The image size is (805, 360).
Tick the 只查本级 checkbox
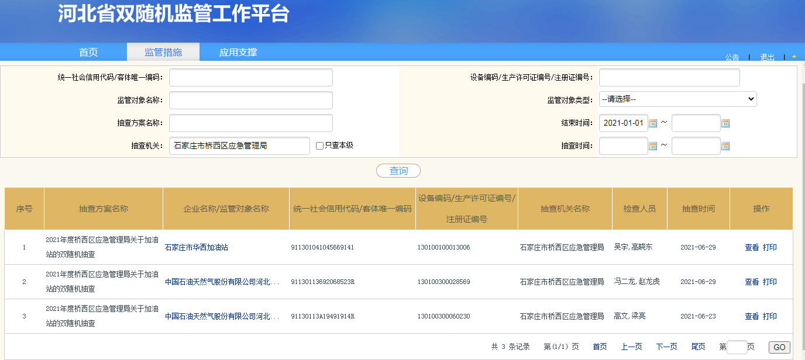(319, 146)
